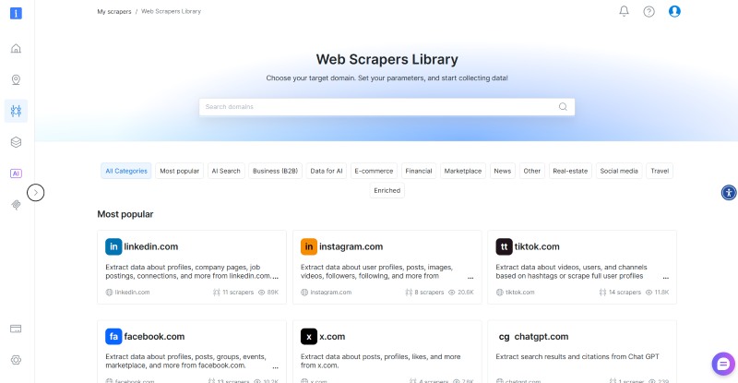The width and height of the screenshot is (738, 383).
Task: Click the 11.8K views count
Action: [x=661, y=292]
